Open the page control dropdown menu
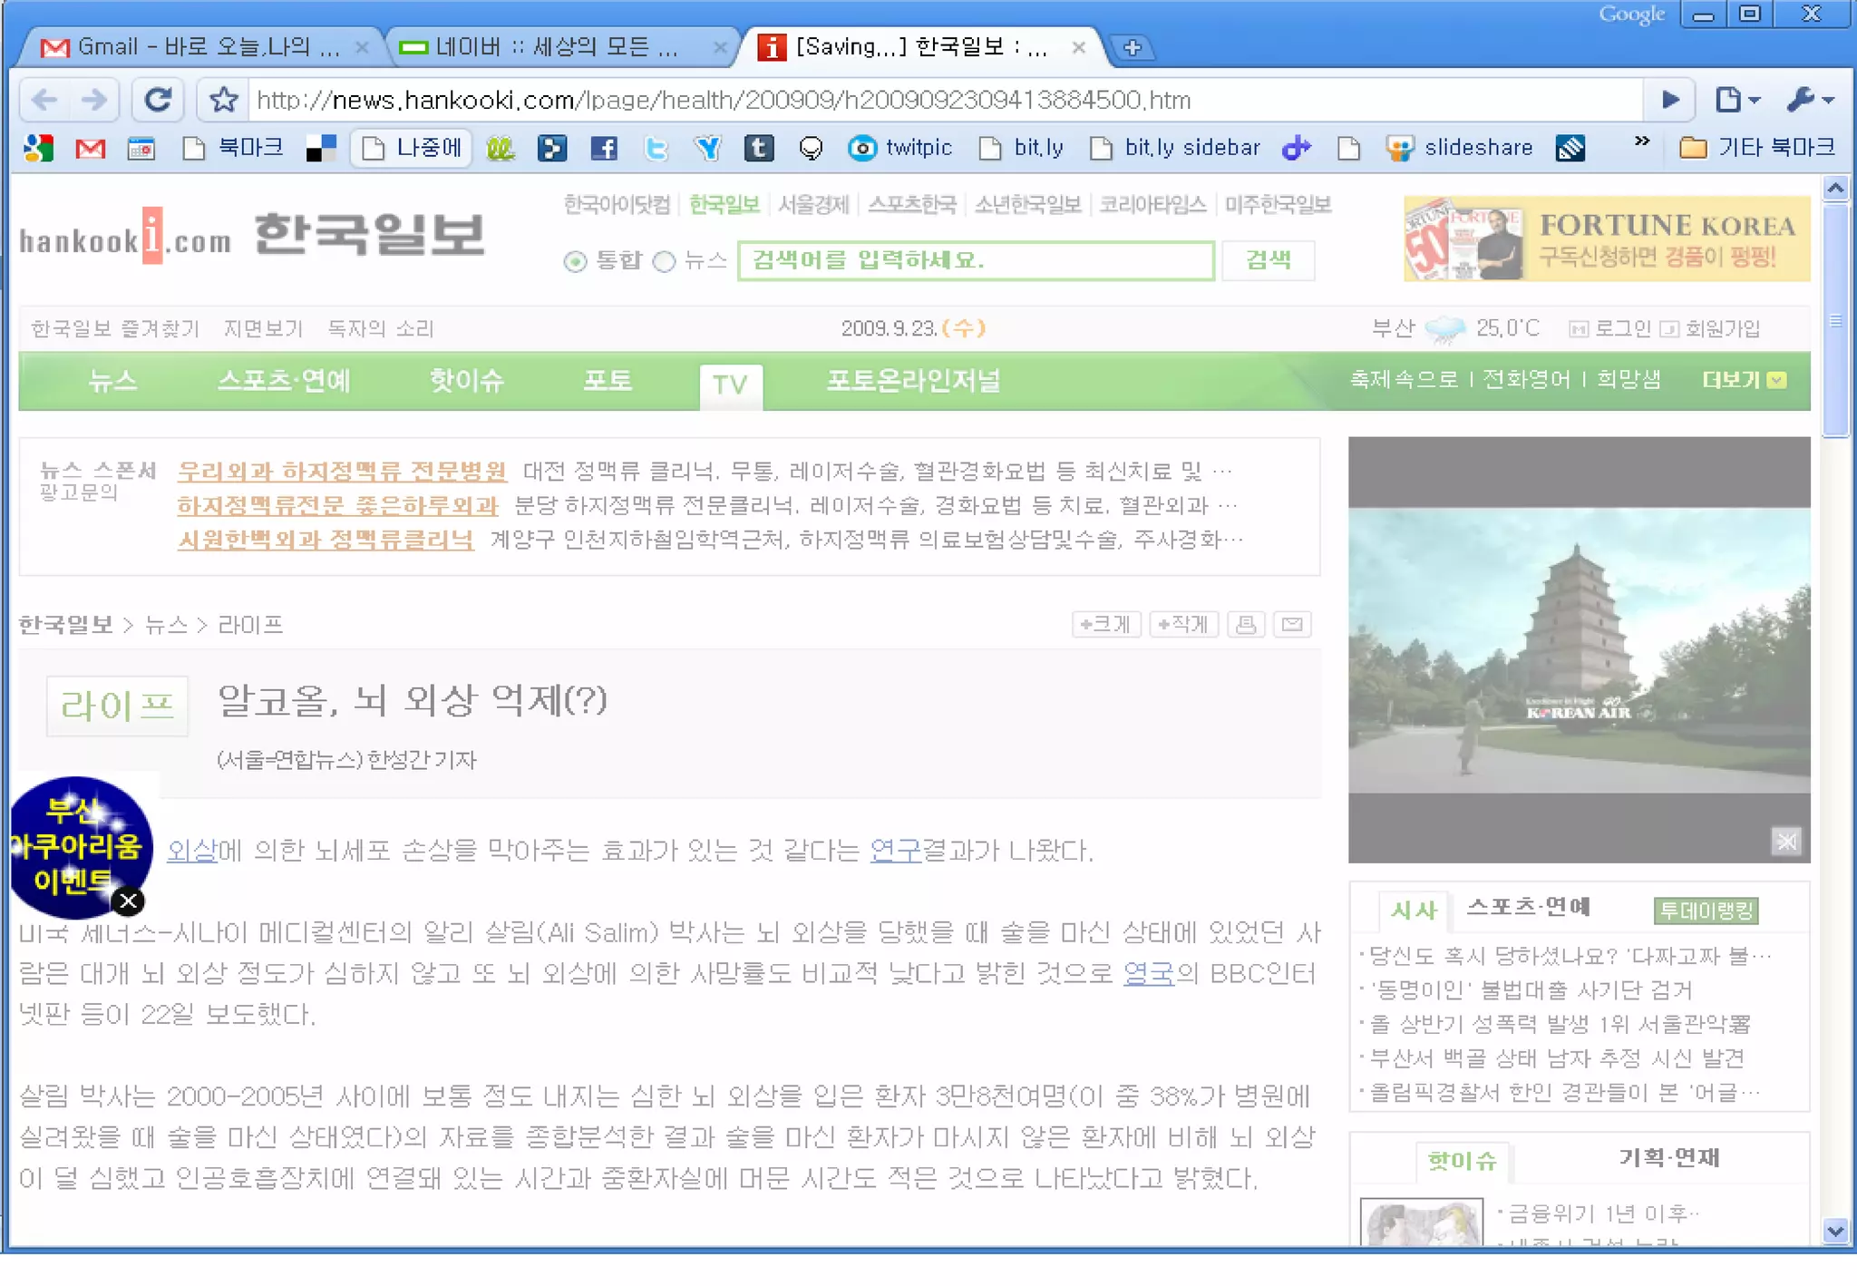This screenshot has height=1286, width=1857. (1736, 100)
